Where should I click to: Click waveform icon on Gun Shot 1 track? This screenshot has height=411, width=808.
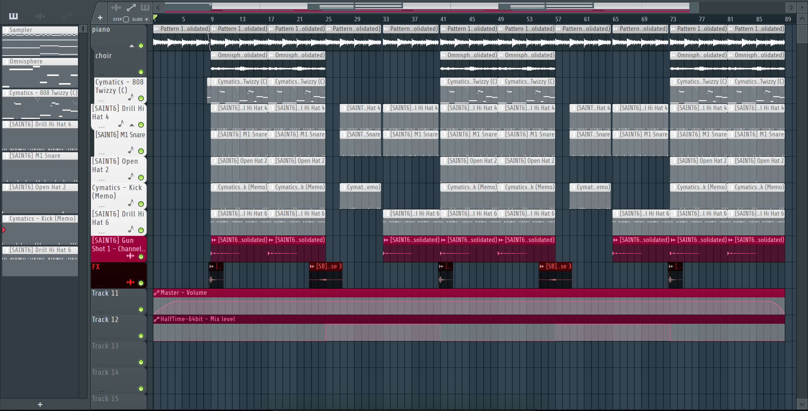pyautogui.click(x=130, y=256)
